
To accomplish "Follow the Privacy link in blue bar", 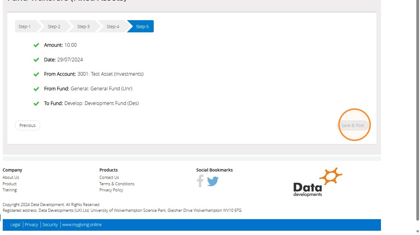I will pos(31,225).
